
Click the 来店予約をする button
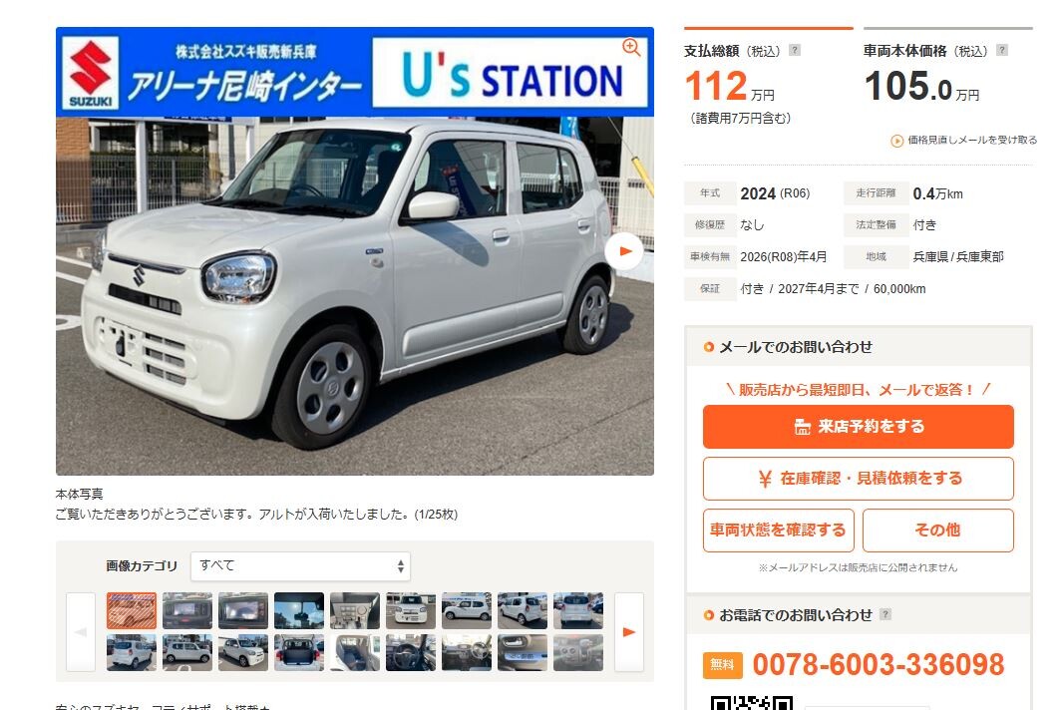pos(858,427)
